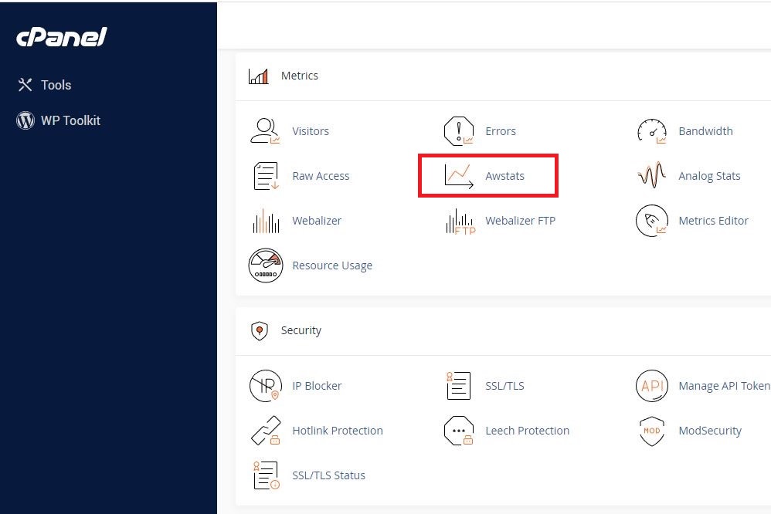
Task: Click the Metrics Editor pencil icon
Action: (x=652, y=221)
